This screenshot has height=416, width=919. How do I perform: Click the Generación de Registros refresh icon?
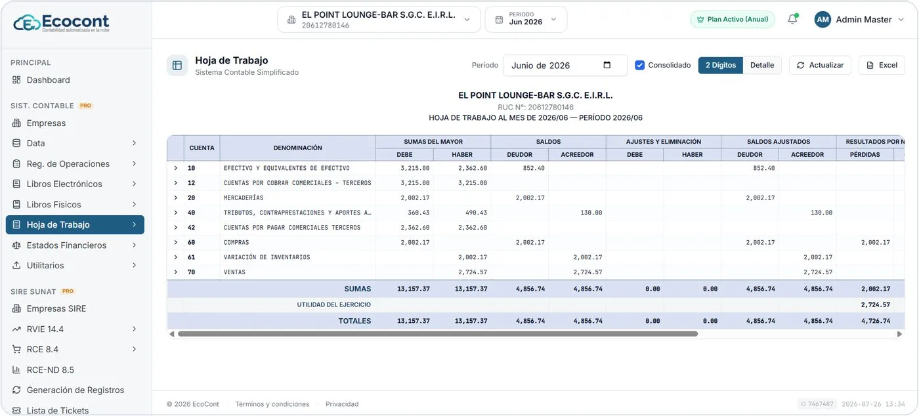(x=16, y=390)
